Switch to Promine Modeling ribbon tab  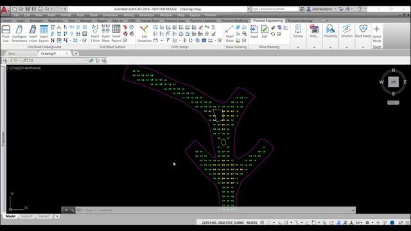tap(234, 21)
